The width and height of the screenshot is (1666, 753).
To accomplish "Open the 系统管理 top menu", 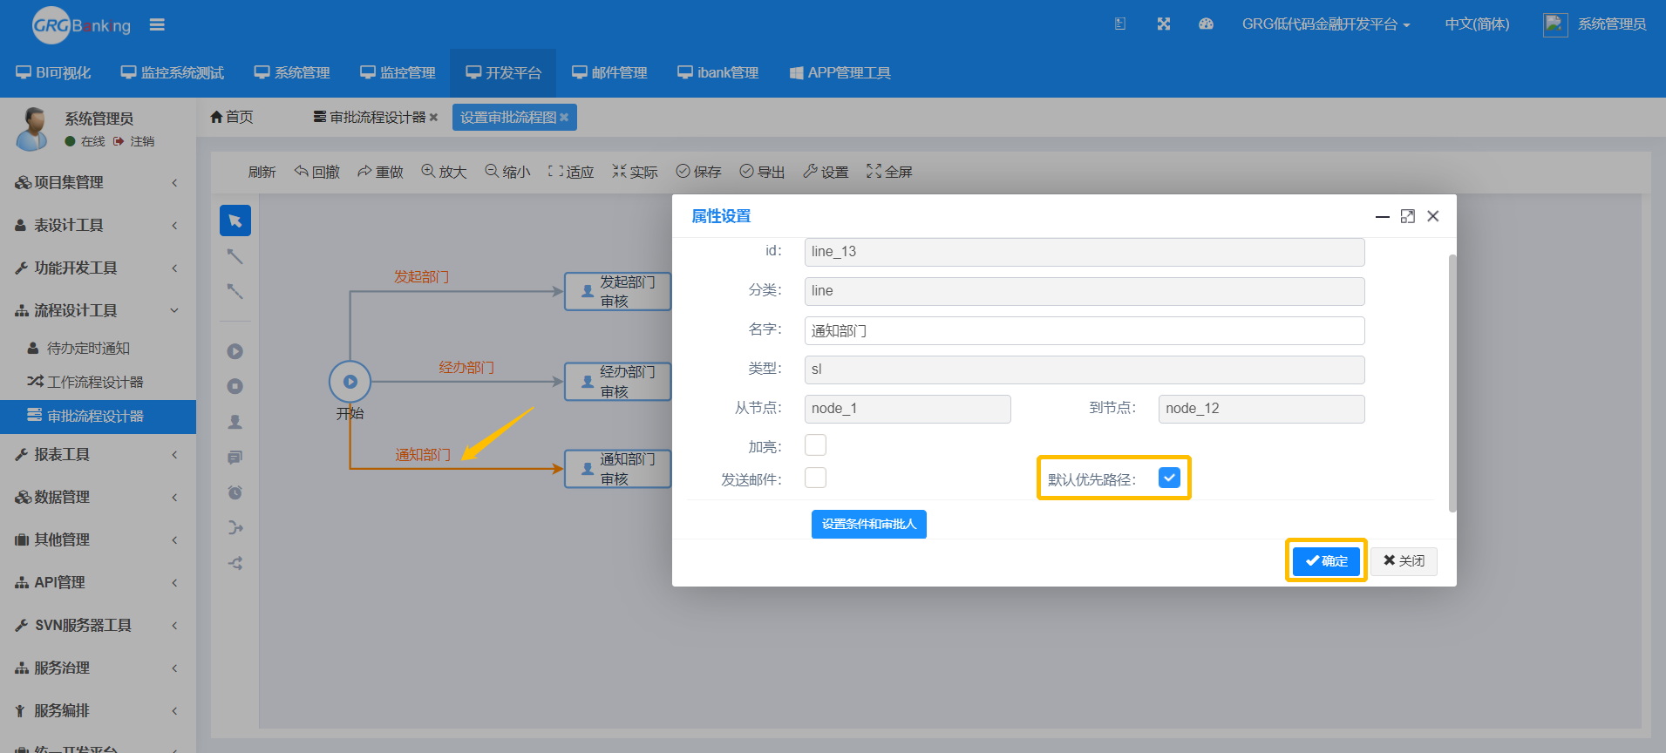I will pos(292,73).
